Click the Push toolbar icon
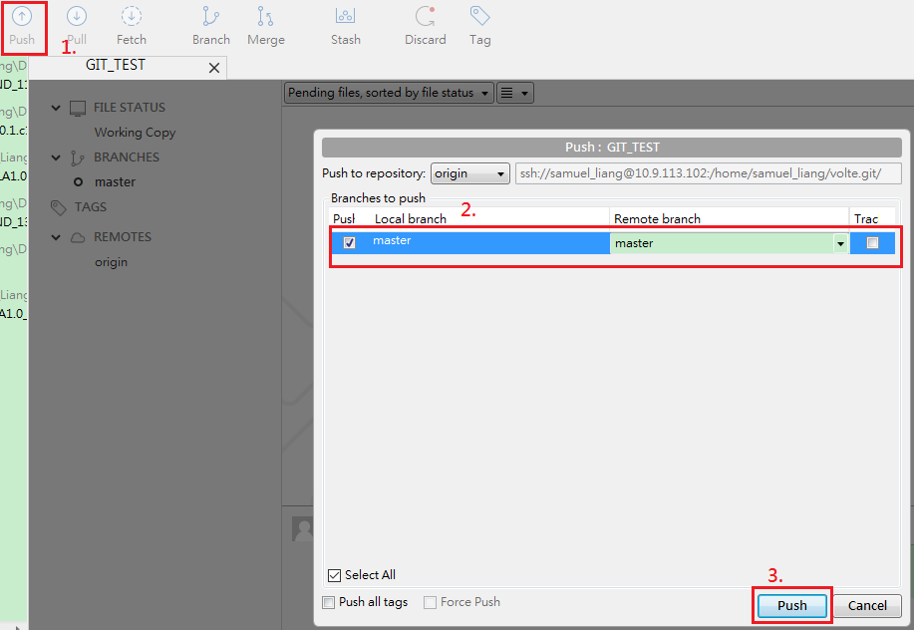Screen dimensions: 914x630 coord(22,26)
